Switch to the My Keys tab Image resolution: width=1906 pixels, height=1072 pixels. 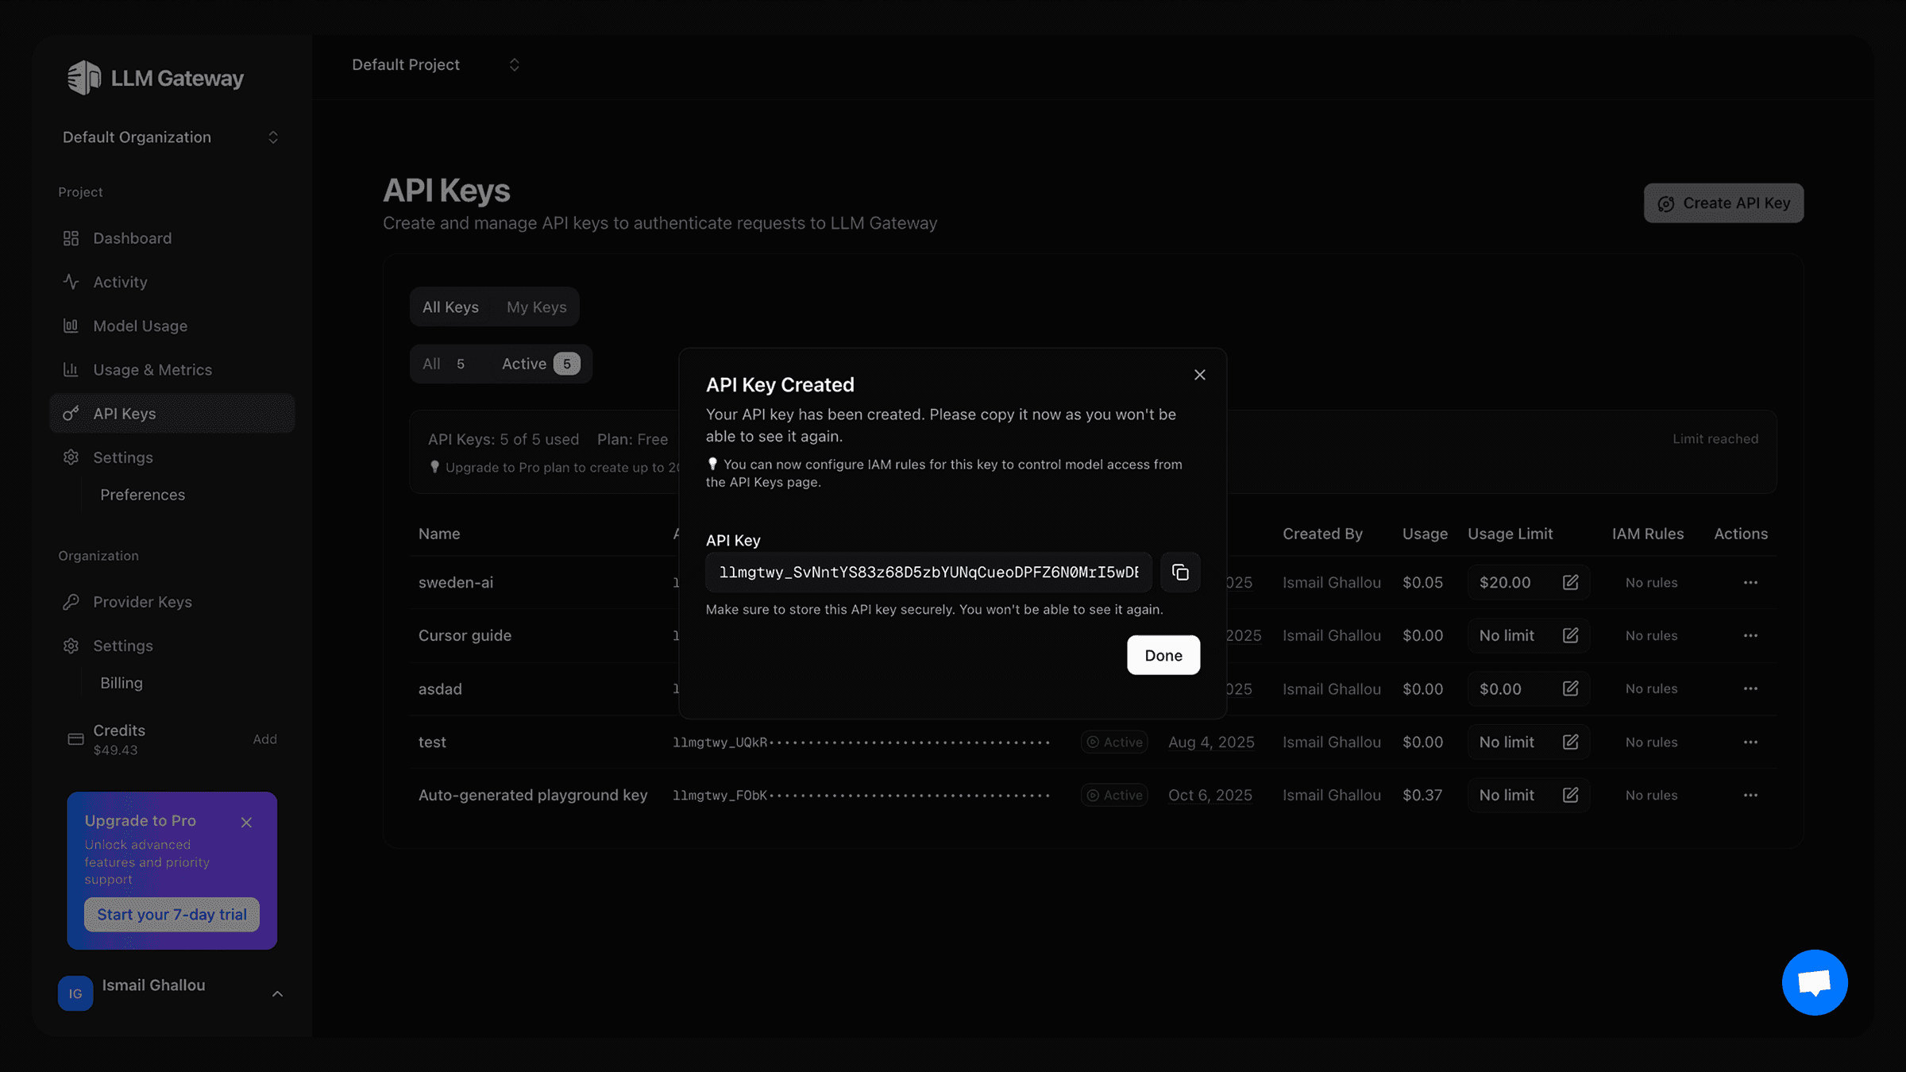point(536,307)
